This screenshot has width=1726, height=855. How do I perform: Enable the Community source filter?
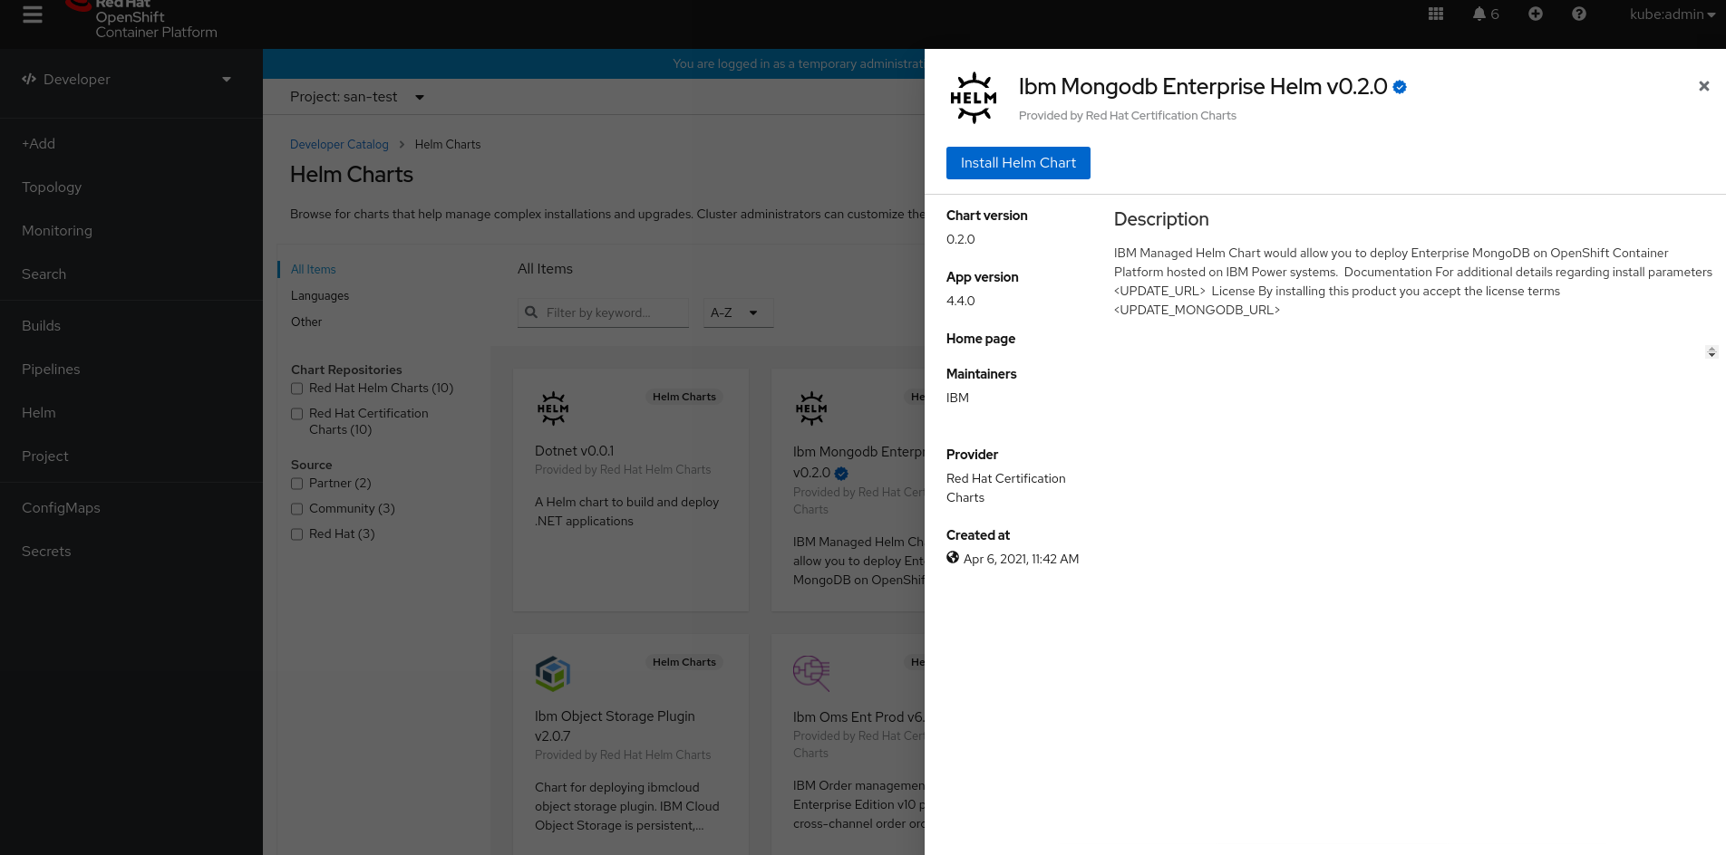point(296,509)
